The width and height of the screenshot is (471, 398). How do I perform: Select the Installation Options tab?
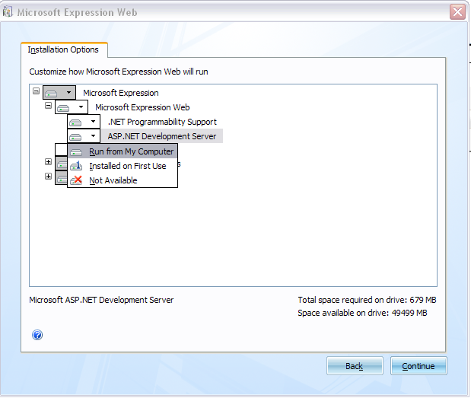point(63,50)
